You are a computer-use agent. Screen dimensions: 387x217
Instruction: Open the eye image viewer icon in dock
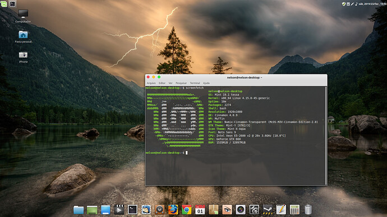[227, 210]
